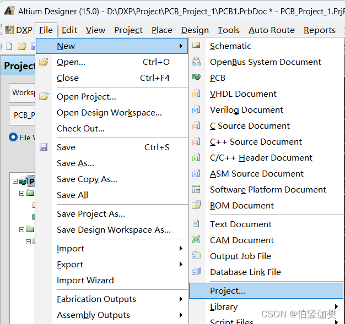The image size is (345, 324).
Task: Click the DXP logo icon
Action: (x=9, y=30)
